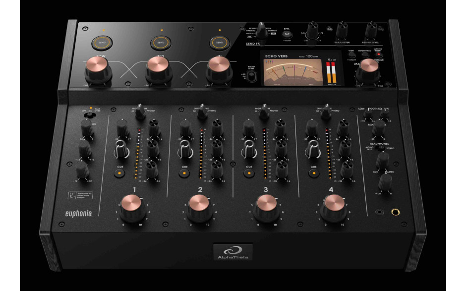Click the channel 4 copper rotary fader

pyautogui.click(x=334, y=209)
